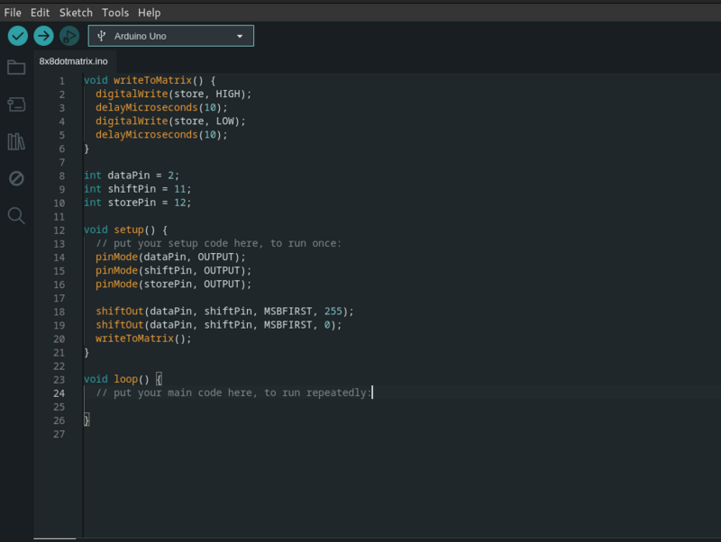Click closing brace on line 26
721x542 pixels.
click(x=87, y=420)
